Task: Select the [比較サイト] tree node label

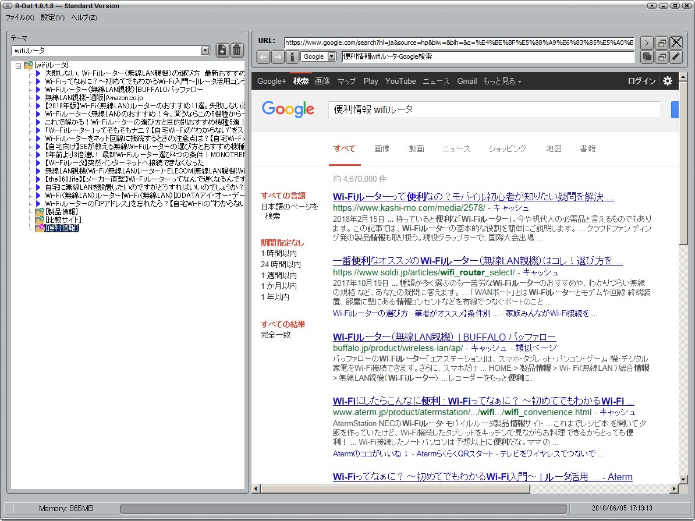Action: point(63,219)
